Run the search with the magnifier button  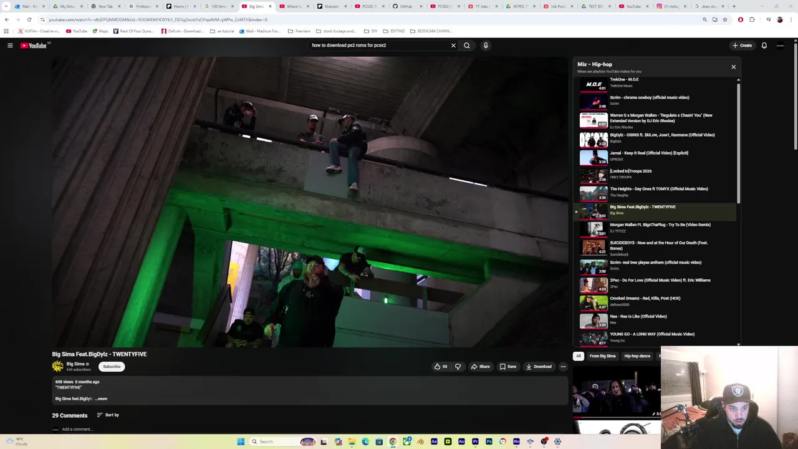[466, 46]
